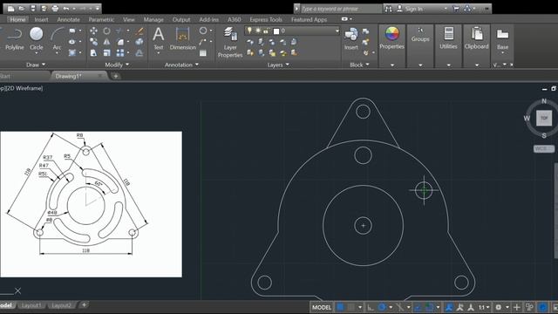Click the layer color white swatch
Screen dimensions: 558x314
point(276,31)
